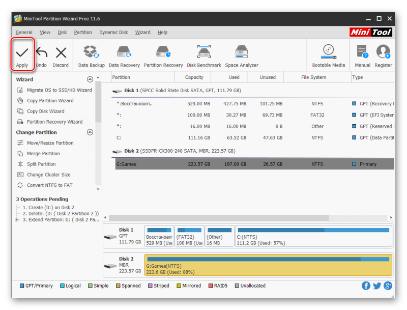Open Change Cluster Size
Image resolution: width=407 pixels, height=310 pixels.
point(44,175)
